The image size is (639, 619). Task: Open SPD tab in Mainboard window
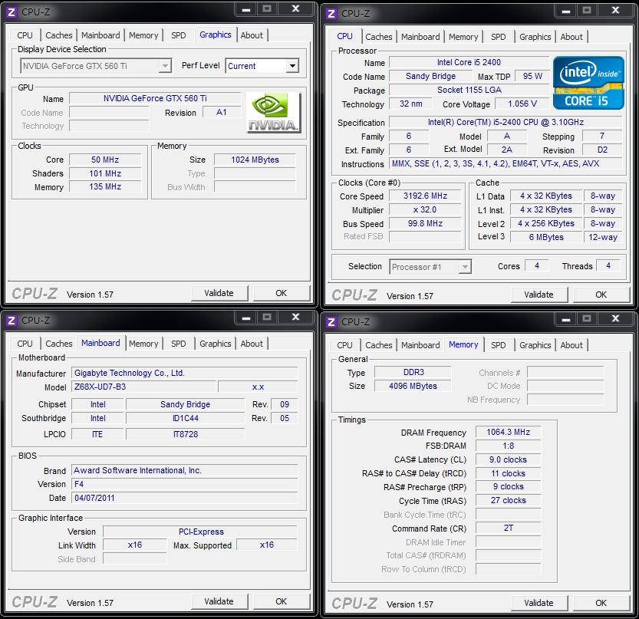[x=179, y=344]
